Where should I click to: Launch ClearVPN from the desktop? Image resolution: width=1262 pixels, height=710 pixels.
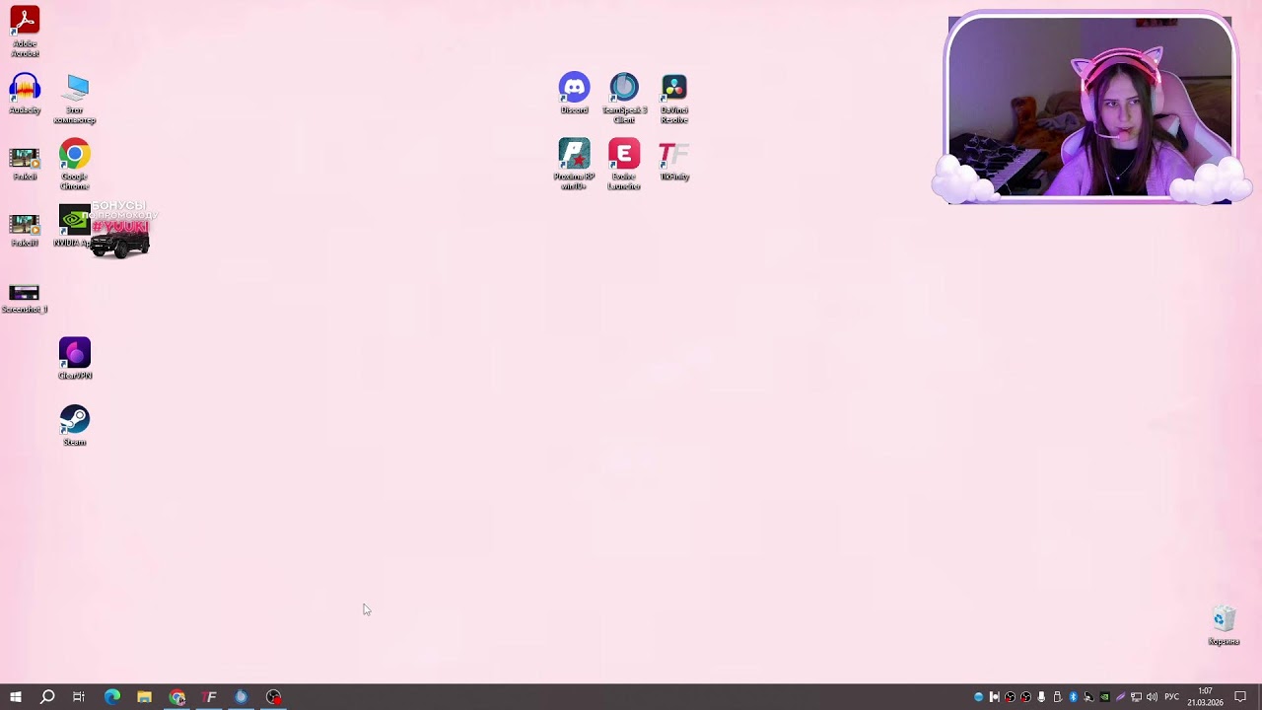click(x=75, y=359)
